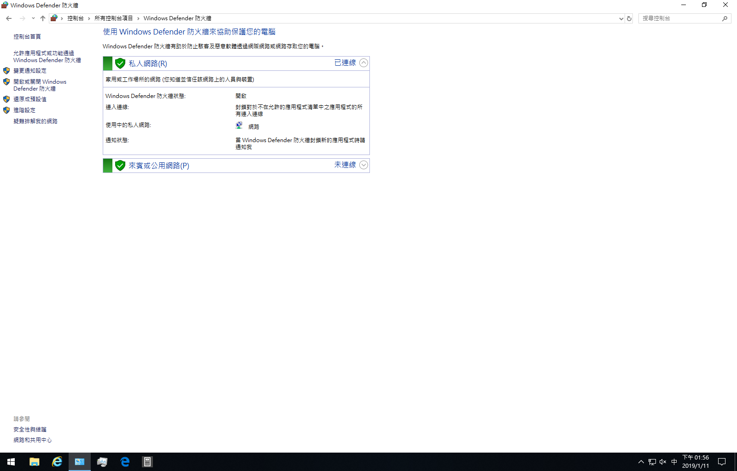Show hidden system tray icons
This screenshot has height=471, width=737.
coord(641,462)
